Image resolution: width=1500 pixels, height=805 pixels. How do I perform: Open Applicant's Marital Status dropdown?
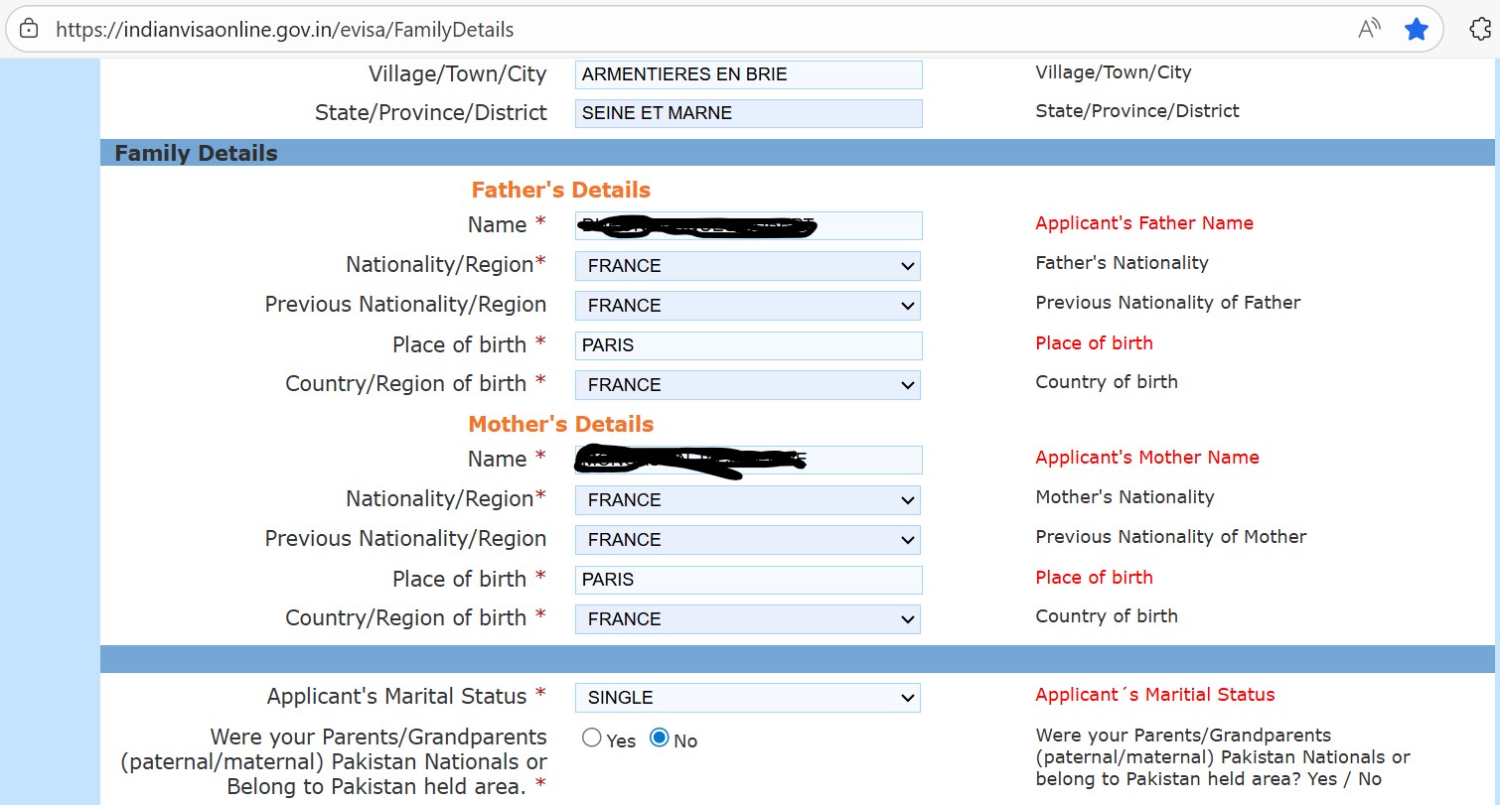[x=747, y=698]
